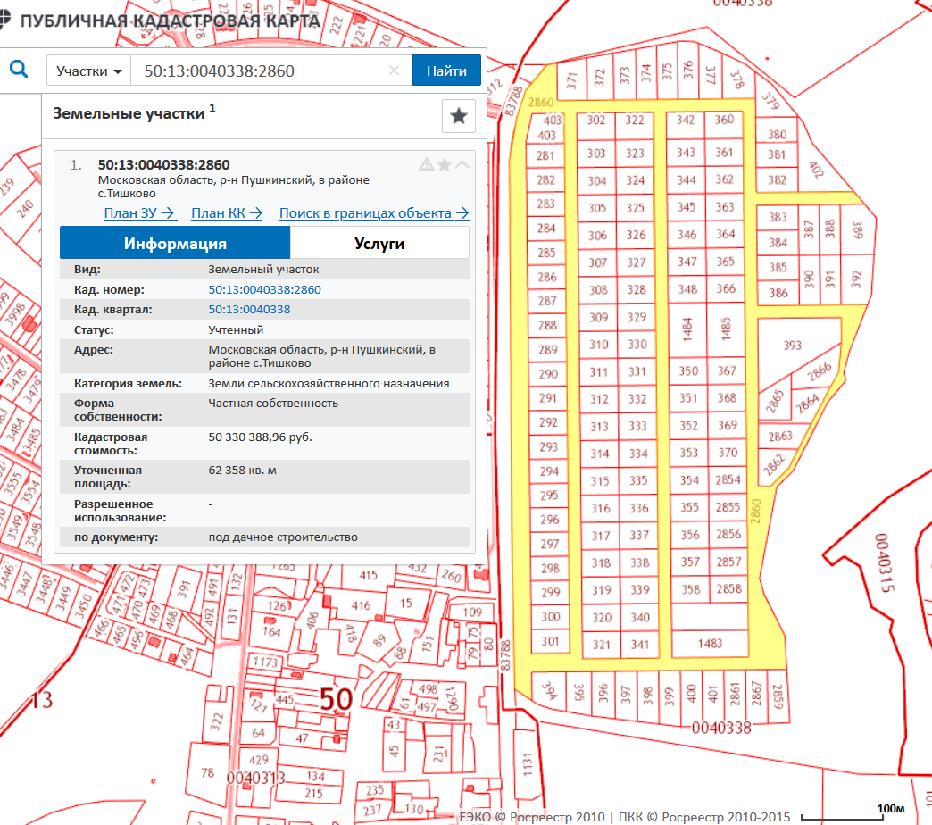Select parcel 1483 on the map
932x825 pixels.
click(x=711, y=643)
